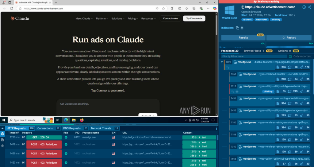Open the Favorites list icon
The height and width of the screenshot is (167, 314).
pyautogui.click(x=187, y=8)
